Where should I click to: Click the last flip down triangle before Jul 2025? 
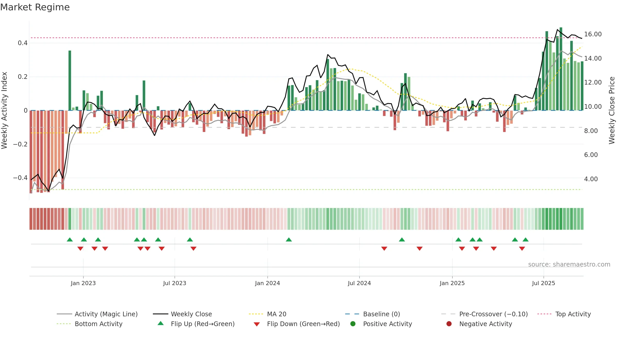tap(522, 248)
